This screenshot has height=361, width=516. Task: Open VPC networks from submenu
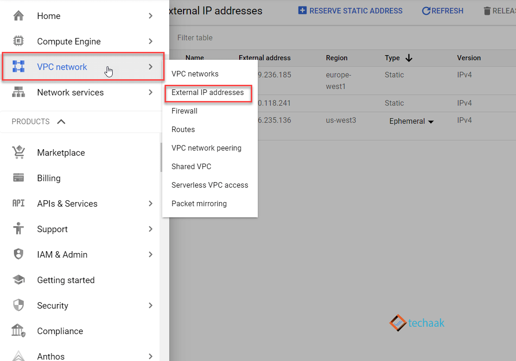click(x=195, y=74)
